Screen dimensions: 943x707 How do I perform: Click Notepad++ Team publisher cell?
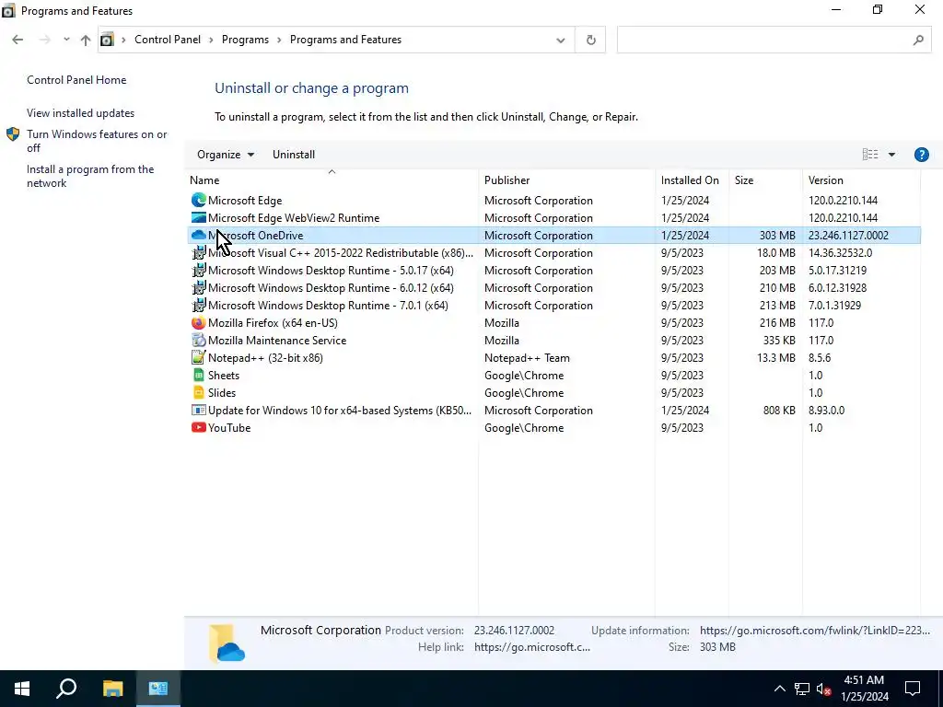(527, 358)
